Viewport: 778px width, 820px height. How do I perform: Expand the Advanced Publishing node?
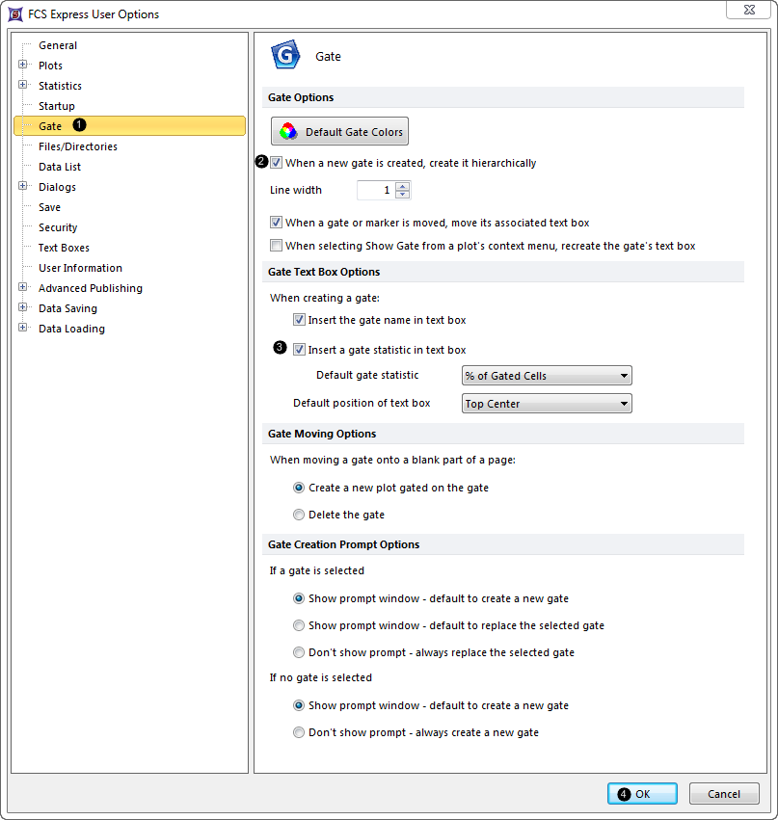(22, 288)
